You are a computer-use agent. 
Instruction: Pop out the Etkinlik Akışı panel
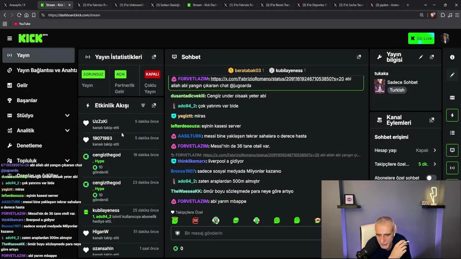[x=154, y=105]
